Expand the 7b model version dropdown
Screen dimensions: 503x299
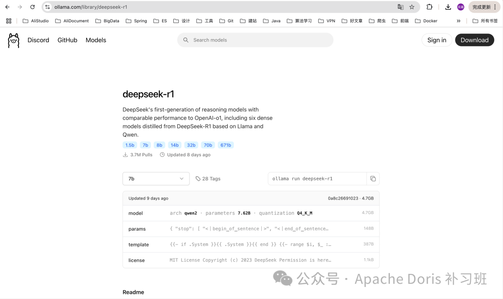[156, 179]
